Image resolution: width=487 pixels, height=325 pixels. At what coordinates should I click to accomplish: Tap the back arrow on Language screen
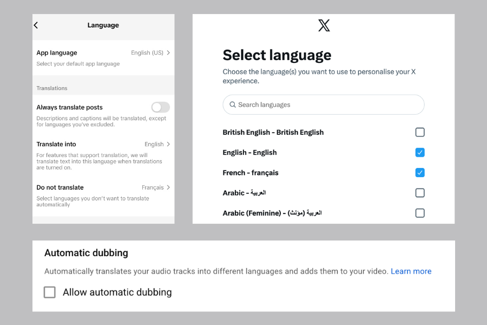coord(36,25)
